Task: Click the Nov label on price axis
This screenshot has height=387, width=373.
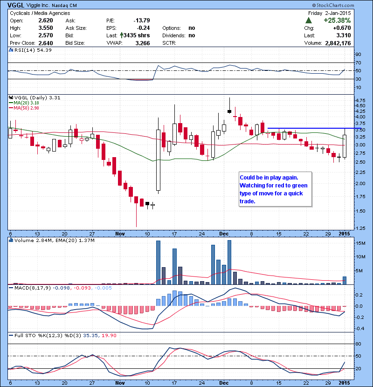Action: click(x=120, y=234)
